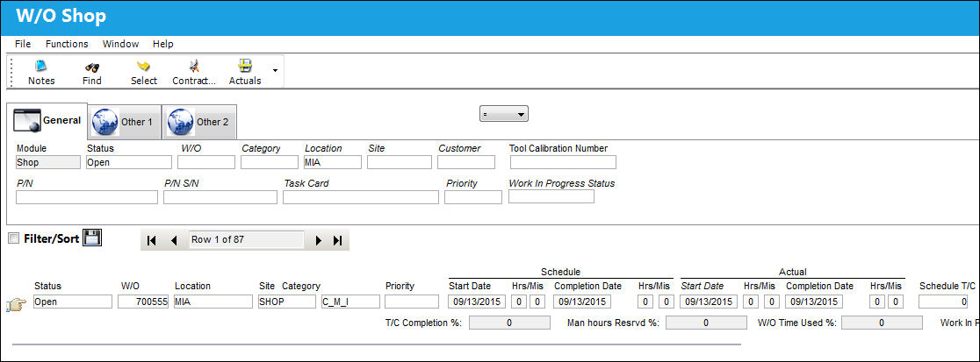Click the Find binoculars icon
The height and width of the screenshot is (362, 980).
point(92,66)
